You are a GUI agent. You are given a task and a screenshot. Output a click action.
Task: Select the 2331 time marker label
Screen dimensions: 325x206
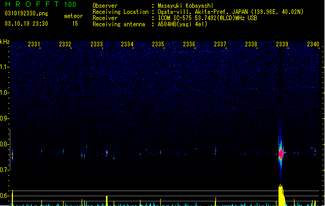(x=34, y=44)
